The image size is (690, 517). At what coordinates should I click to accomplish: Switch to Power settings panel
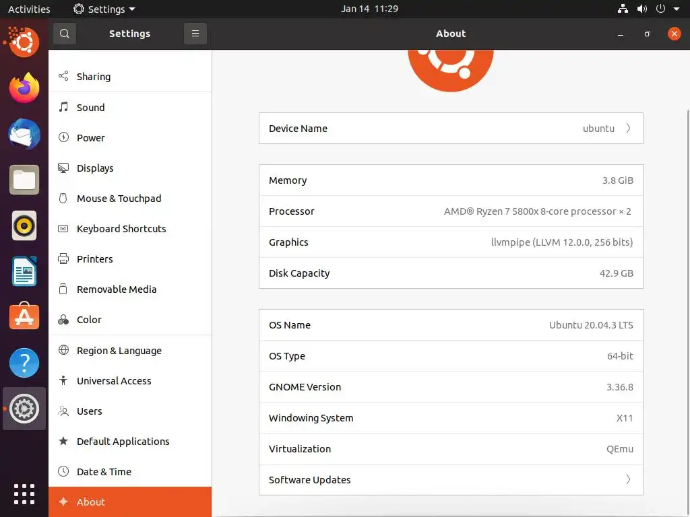coord(130,137)
